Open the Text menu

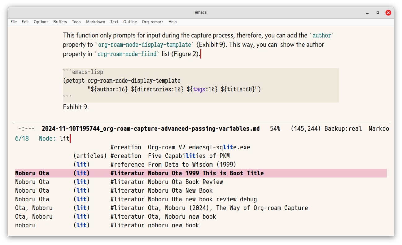[x=114, y=22]
